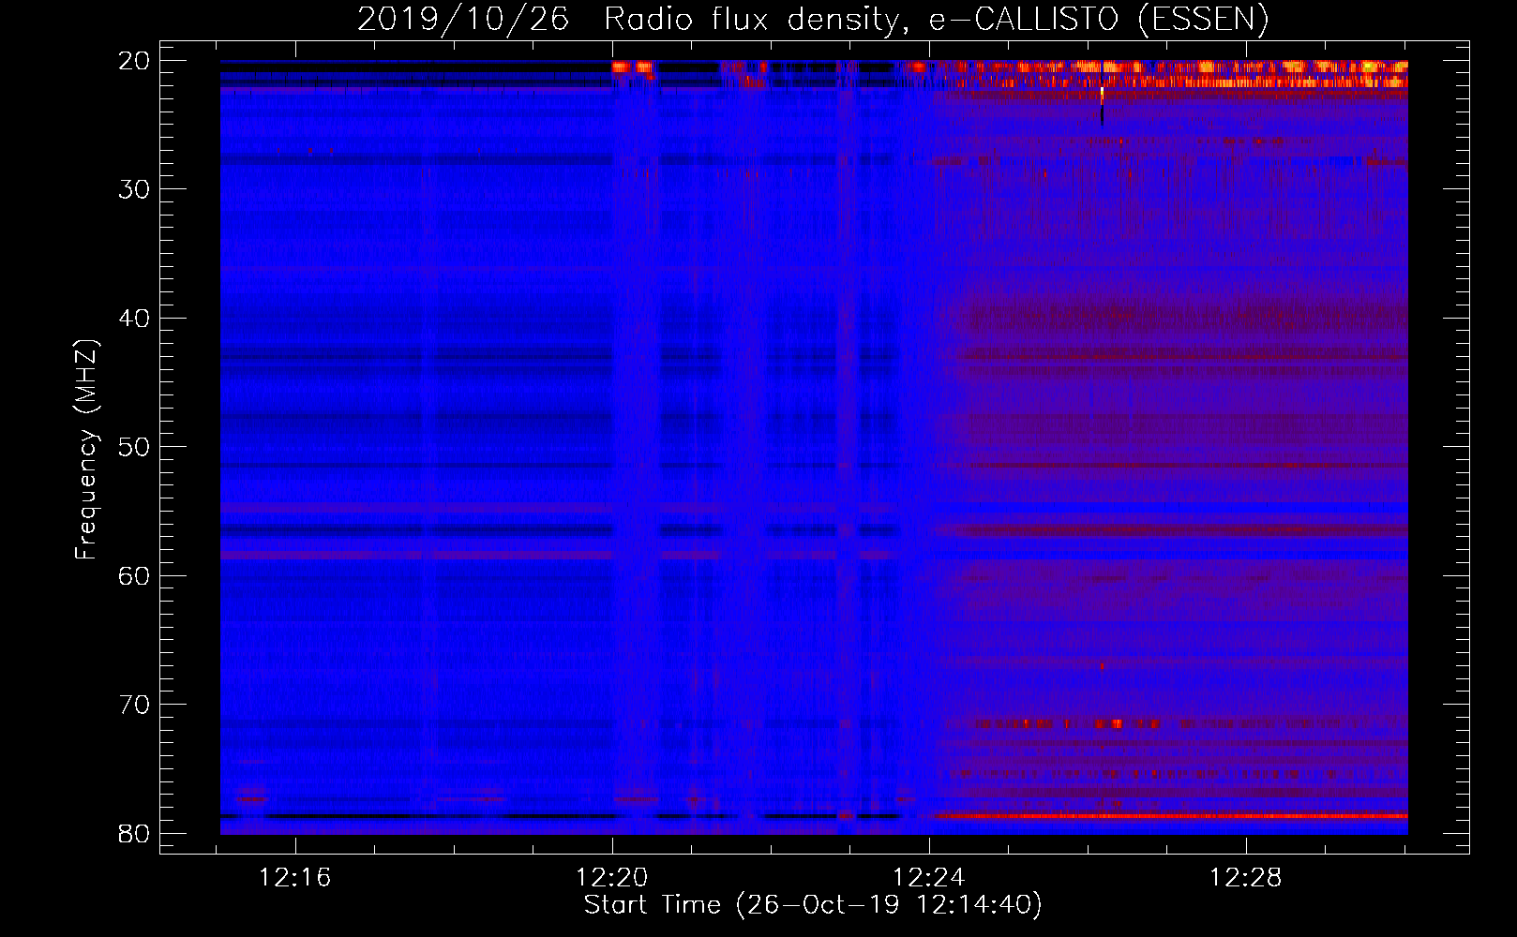Screen dimensions: 1517x937
Task: Click the 40 MHz frequency tick label
Action: [x=134, y=319]
